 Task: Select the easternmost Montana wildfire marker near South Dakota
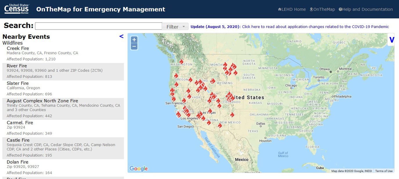pyautogui.click(x=235, y=73)
